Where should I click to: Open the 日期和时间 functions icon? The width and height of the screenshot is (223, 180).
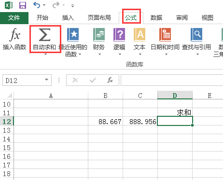[x=165, y=35]
